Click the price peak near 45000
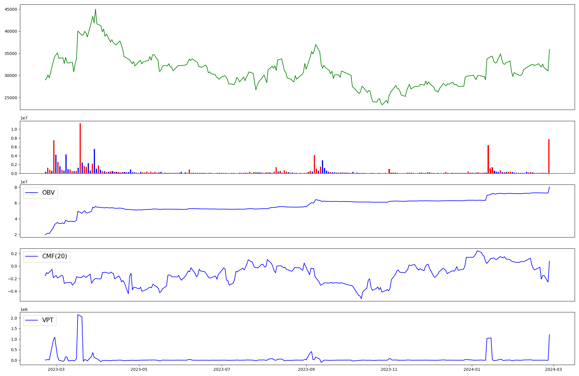The width and height of the screenshot is (579, 376). (96, 10)
